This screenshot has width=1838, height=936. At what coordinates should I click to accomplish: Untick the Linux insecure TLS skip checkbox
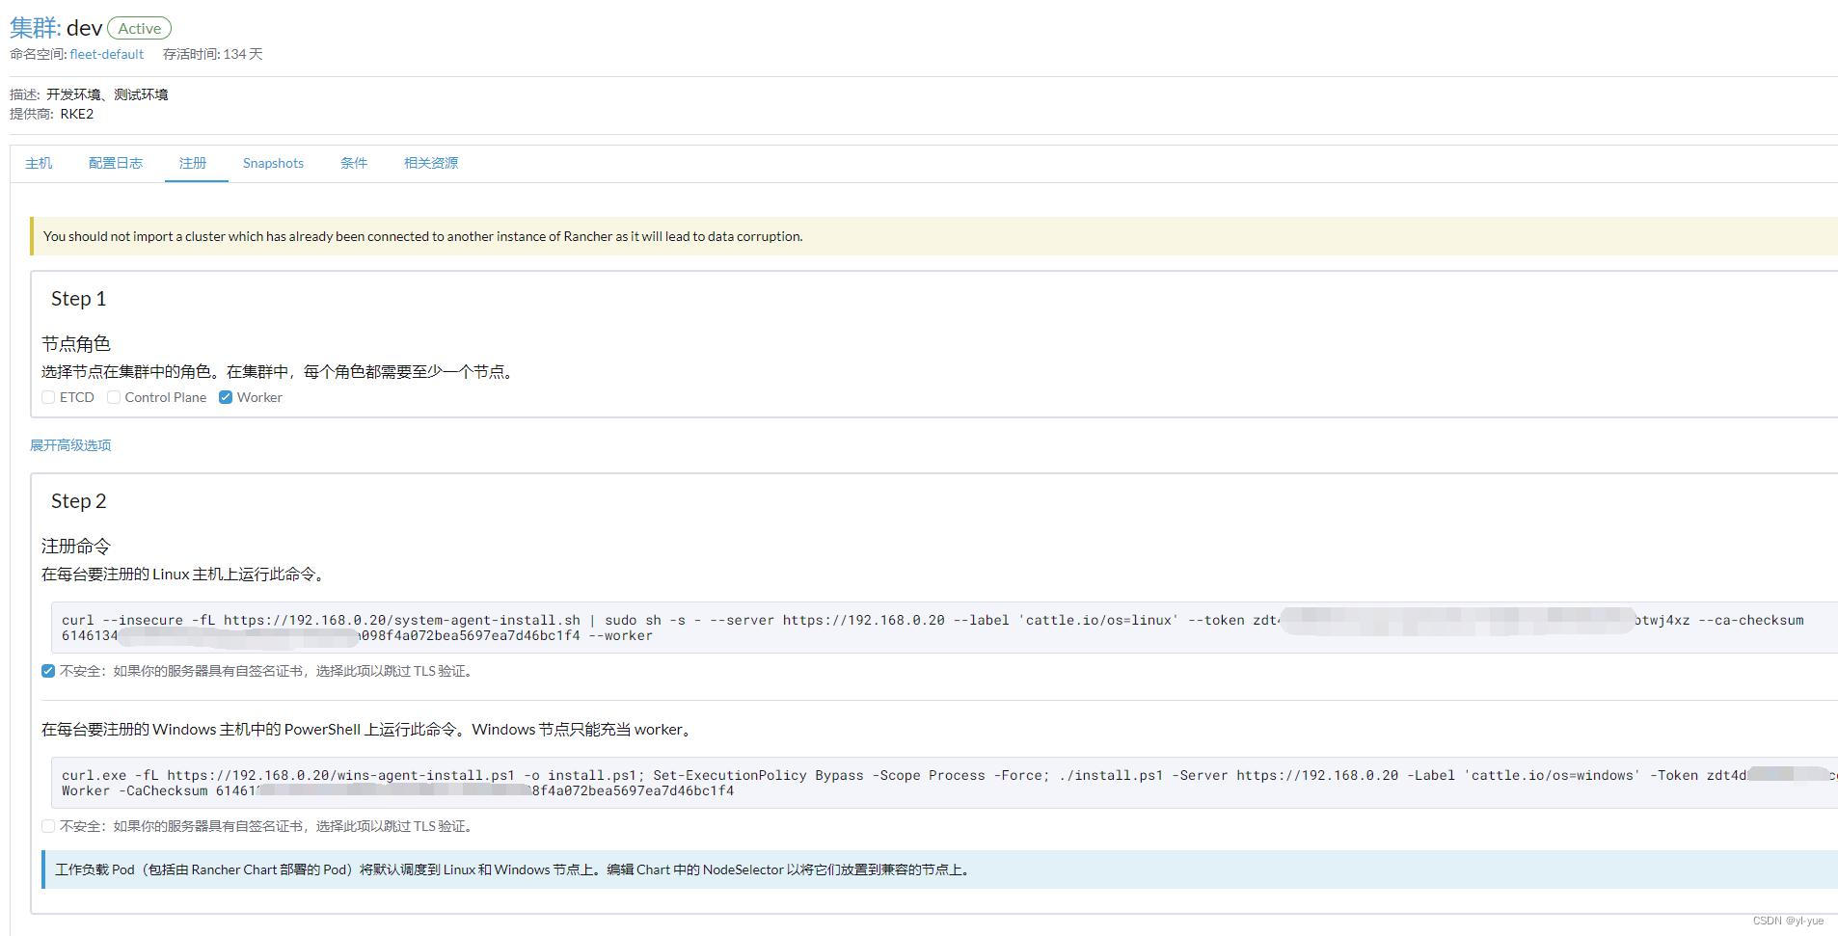(x=48, y=671)
